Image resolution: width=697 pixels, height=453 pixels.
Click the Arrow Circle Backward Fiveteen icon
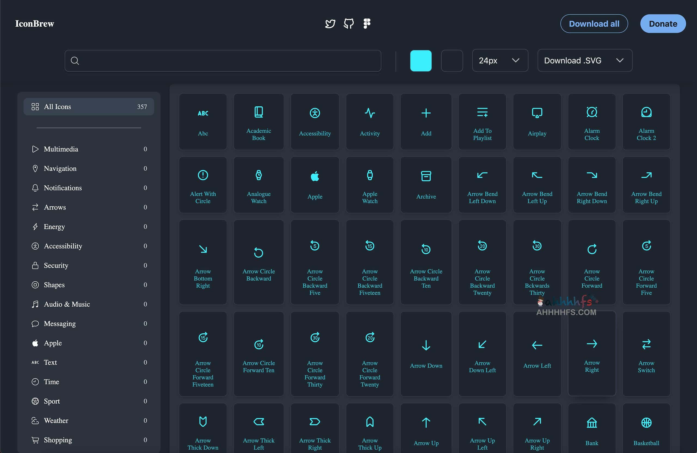(x=369, y=262)
